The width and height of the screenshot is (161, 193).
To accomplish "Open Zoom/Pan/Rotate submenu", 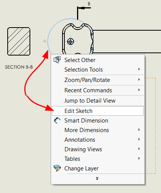I will 98,80.
